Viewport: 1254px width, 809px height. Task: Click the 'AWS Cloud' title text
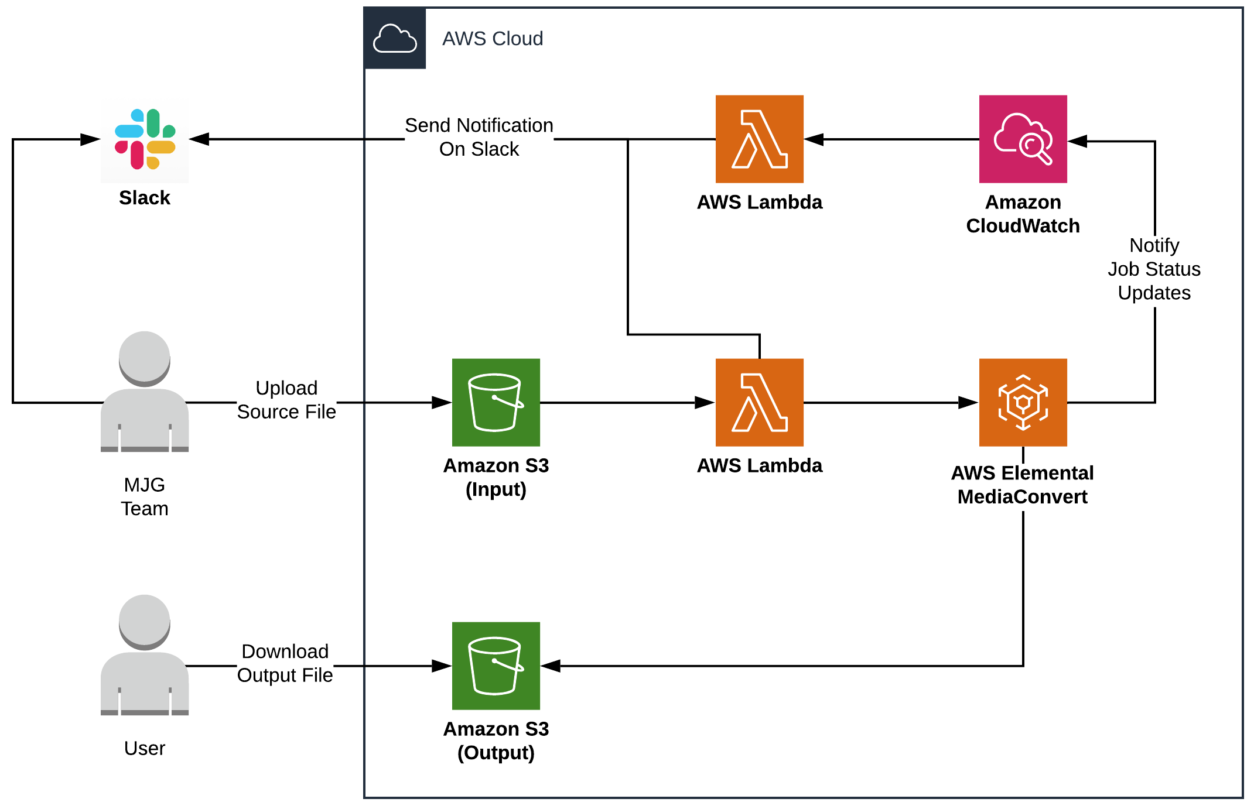click(493, 39)
